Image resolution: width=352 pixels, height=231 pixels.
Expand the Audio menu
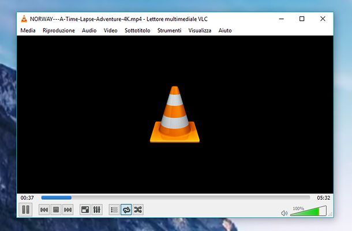point(89,30)
